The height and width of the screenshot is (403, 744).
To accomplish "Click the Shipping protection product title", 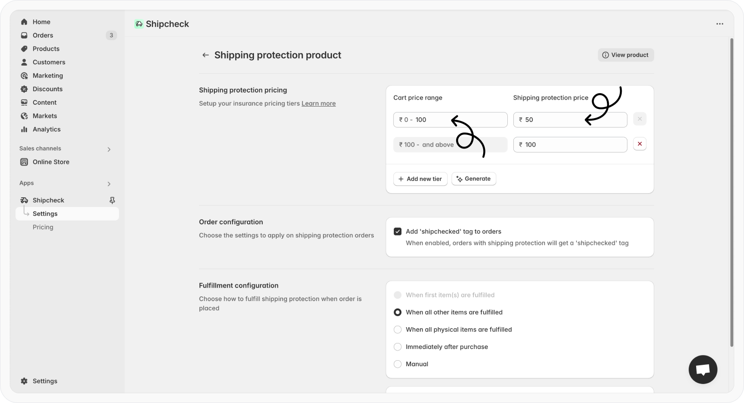I will click(x=278, y=55).
